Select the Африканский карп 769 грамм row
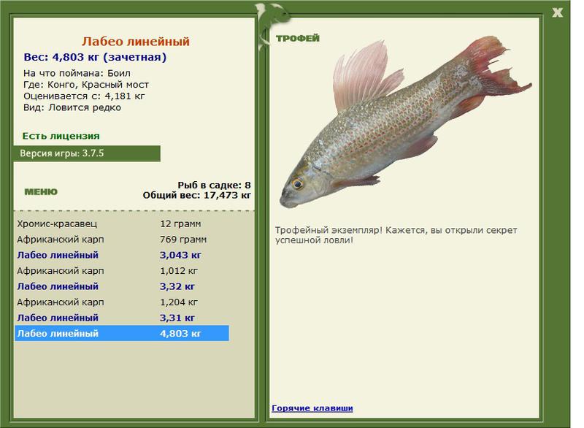The image size is (584, 428). tap(122, 240)
